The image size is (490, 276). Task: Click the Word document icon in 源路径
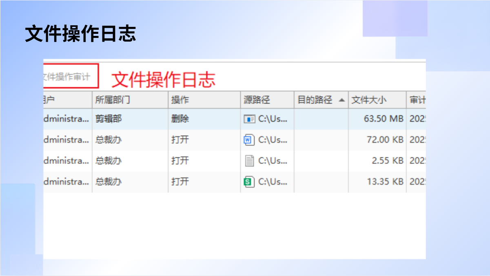pyautogui.click(x=249, y=140)
